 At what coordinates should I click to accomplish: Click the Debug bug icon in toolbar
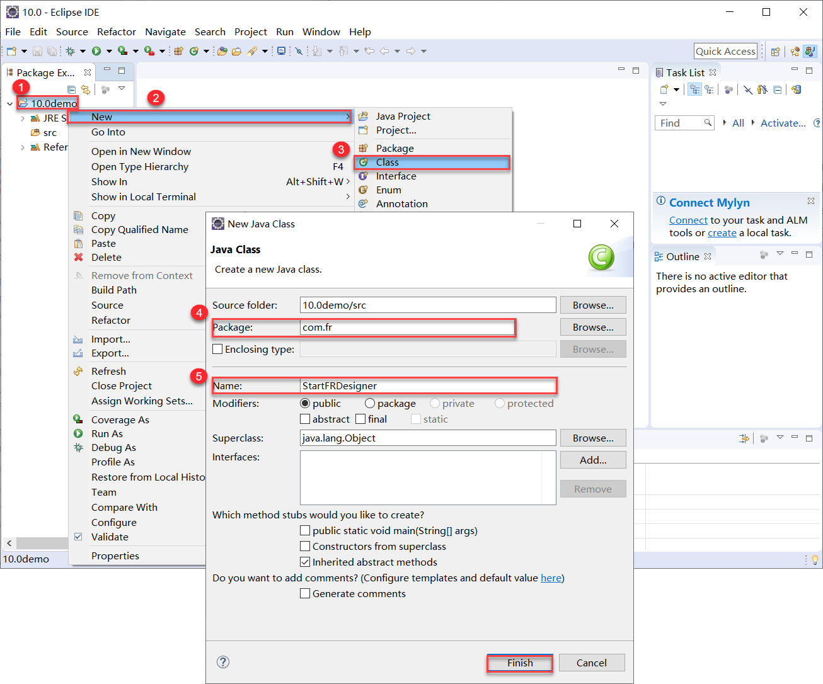[x=70, y=51]
